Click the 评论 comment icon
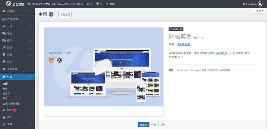 [4, 62]
